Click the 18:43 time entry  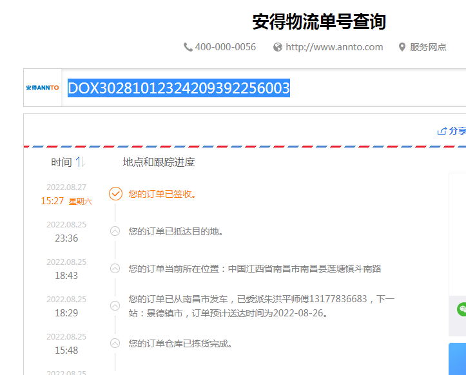tap(66, 276)
